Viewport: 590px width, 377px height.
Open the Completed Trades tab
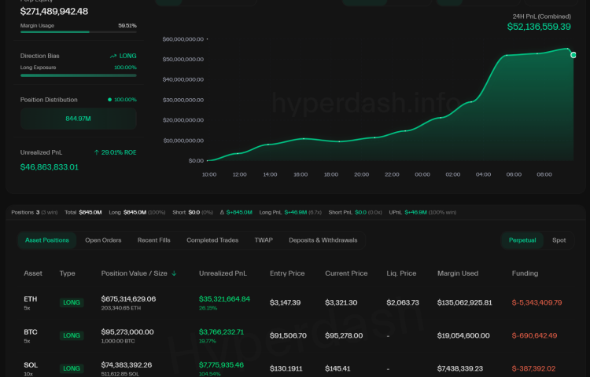(x=212, y=240)
